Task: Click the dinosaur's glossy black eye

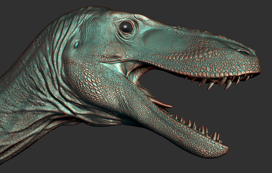Action: click(x=126, y=27)
